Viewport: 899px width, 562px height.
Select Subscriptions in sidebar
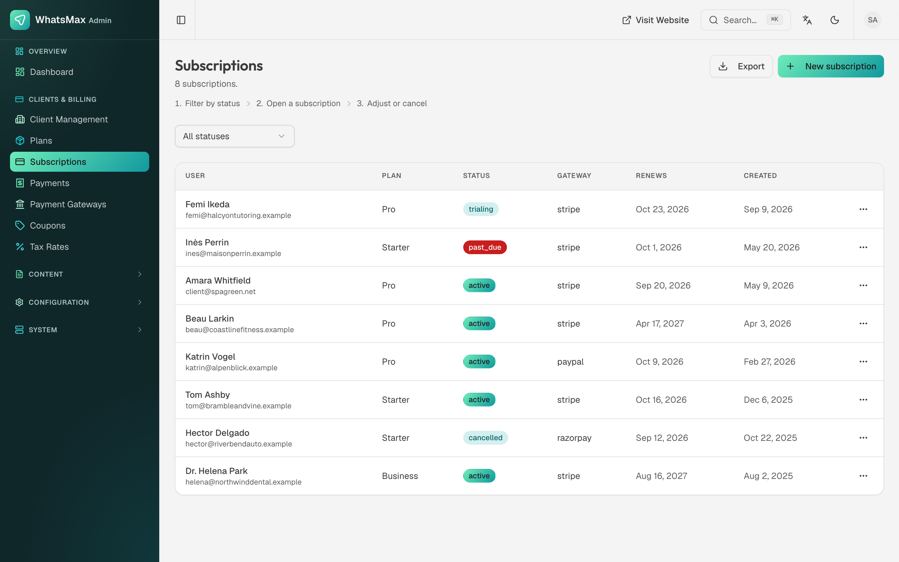[80, 162]
